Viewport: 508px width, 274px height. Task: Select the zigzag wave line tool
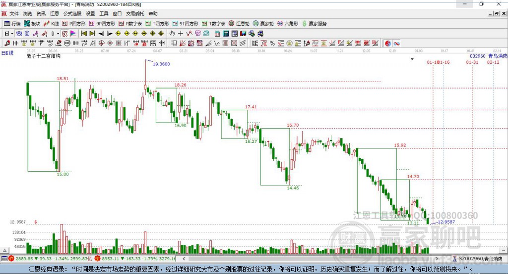tap(217, 44)
